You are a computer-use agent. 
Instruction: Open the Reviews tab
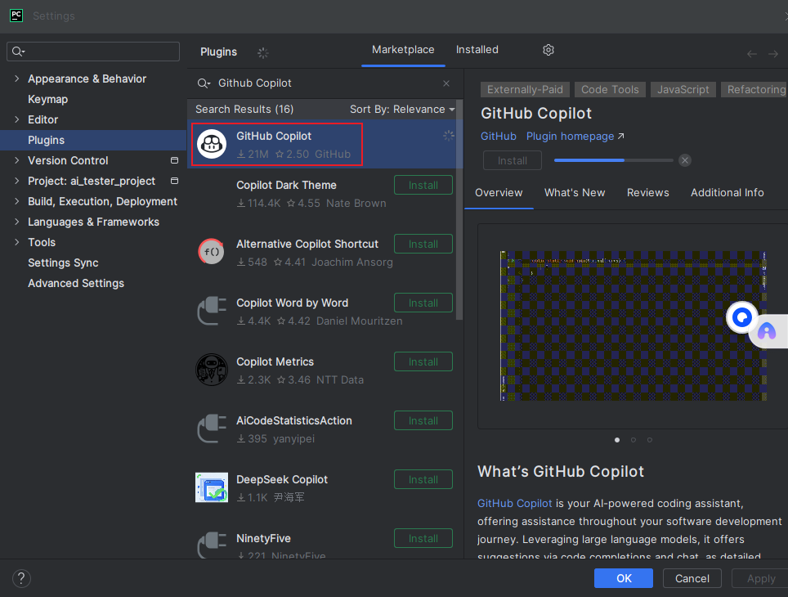[x=647, y=193]
